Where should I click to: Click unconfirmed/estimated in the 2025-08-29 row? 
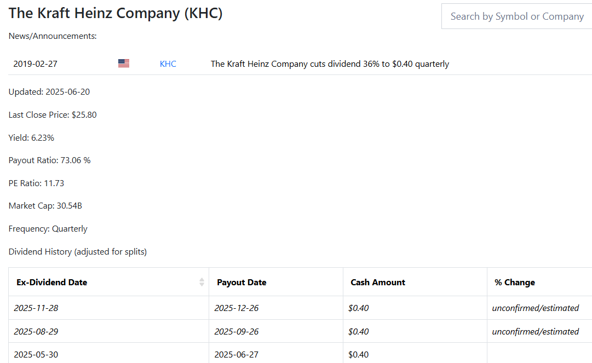536,331
